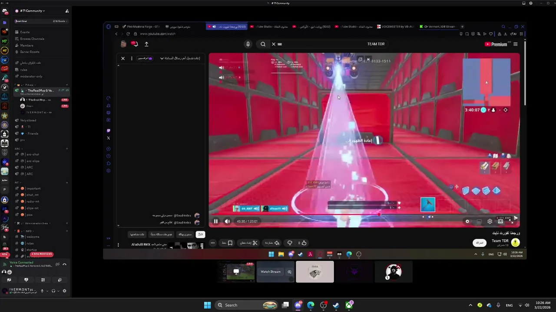Select the live stream thumbnail tile
This screenshot has height=312, width=556.
click(236, 272)
